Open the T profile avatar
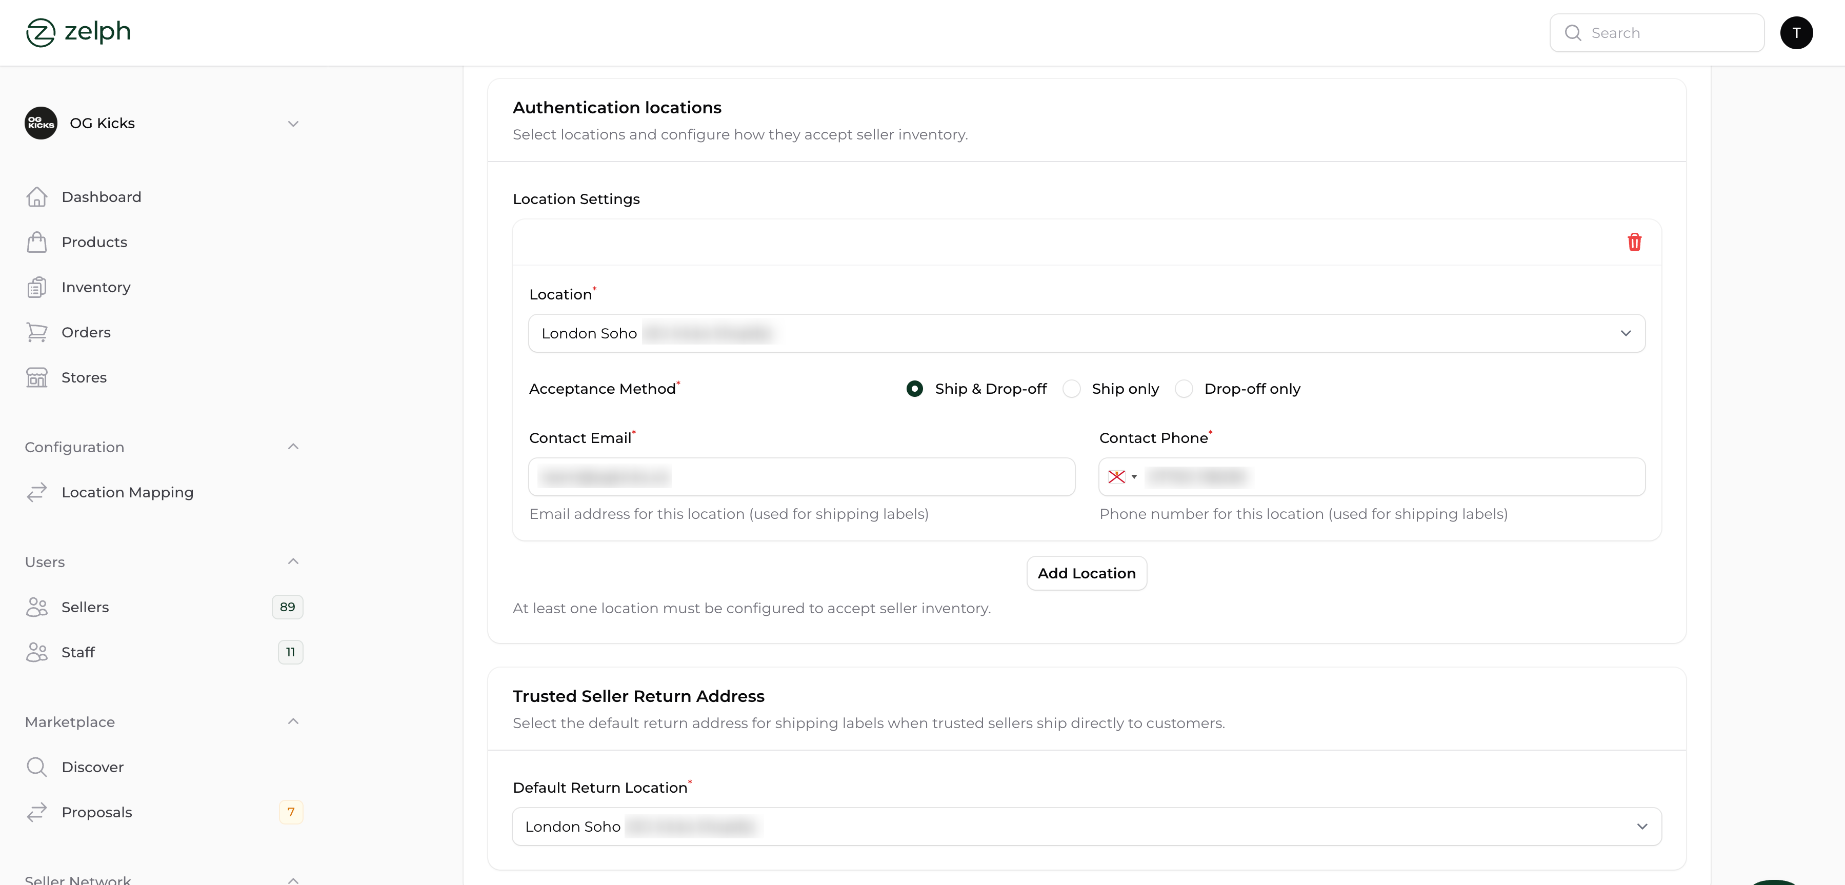 [1796, 32]
